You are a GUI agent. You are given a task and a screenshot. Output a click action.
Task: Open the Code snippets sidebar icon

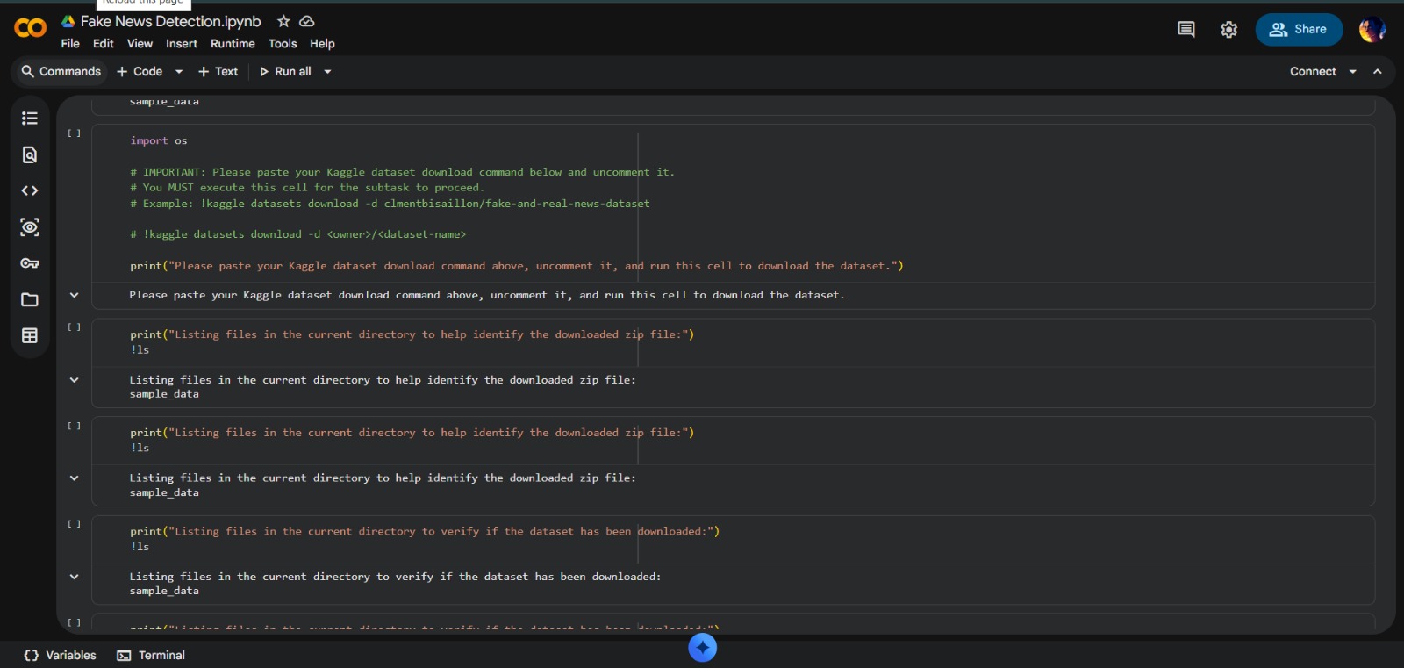coord(30,190)
